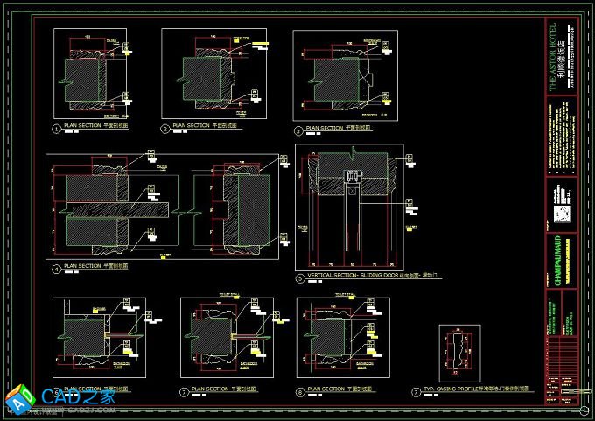
Task: Click the circled number 5 detail marker
Action: 299,279
